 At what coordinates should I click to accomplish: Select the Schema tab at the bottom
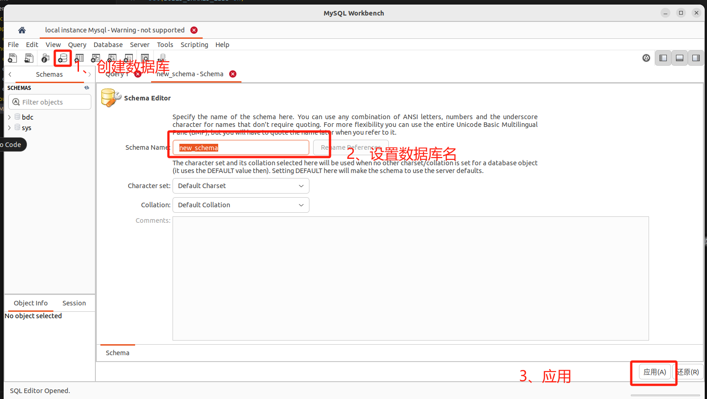[x=118, y=353]
